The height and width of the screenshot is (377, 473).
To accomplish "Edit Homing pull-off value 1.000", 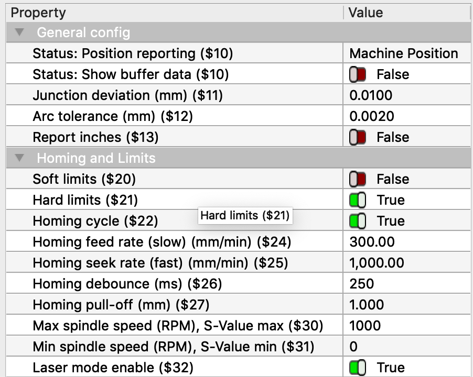I will click(406, 305).
